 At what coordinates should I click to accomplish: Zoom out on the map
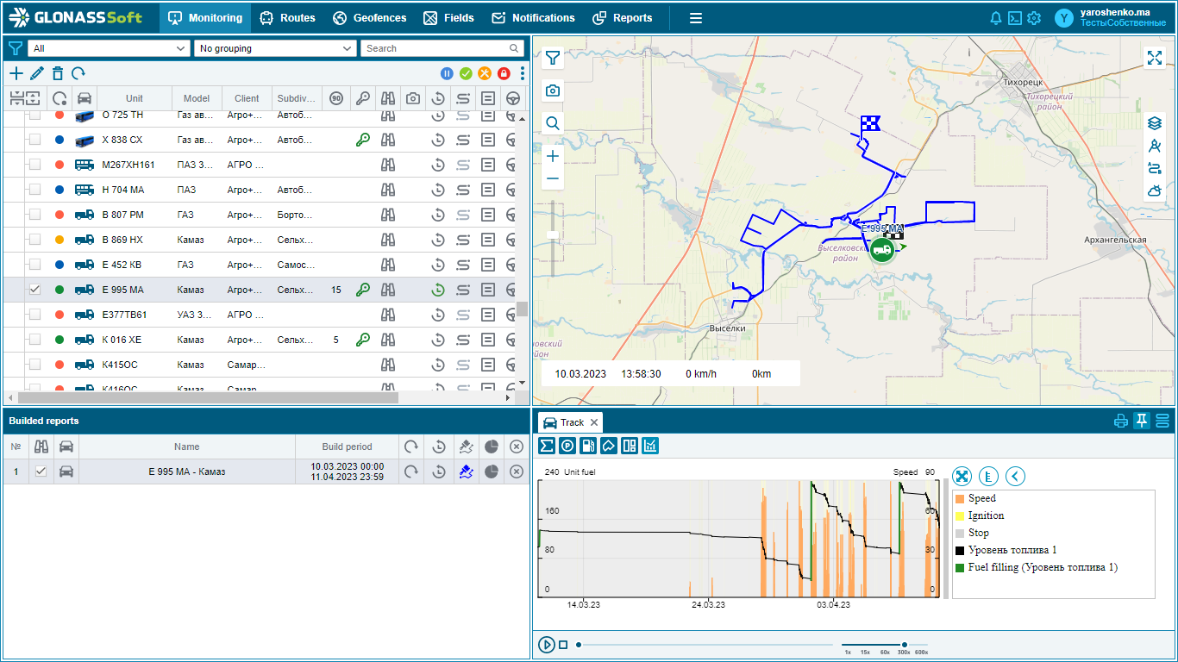[x=553, y=179]
